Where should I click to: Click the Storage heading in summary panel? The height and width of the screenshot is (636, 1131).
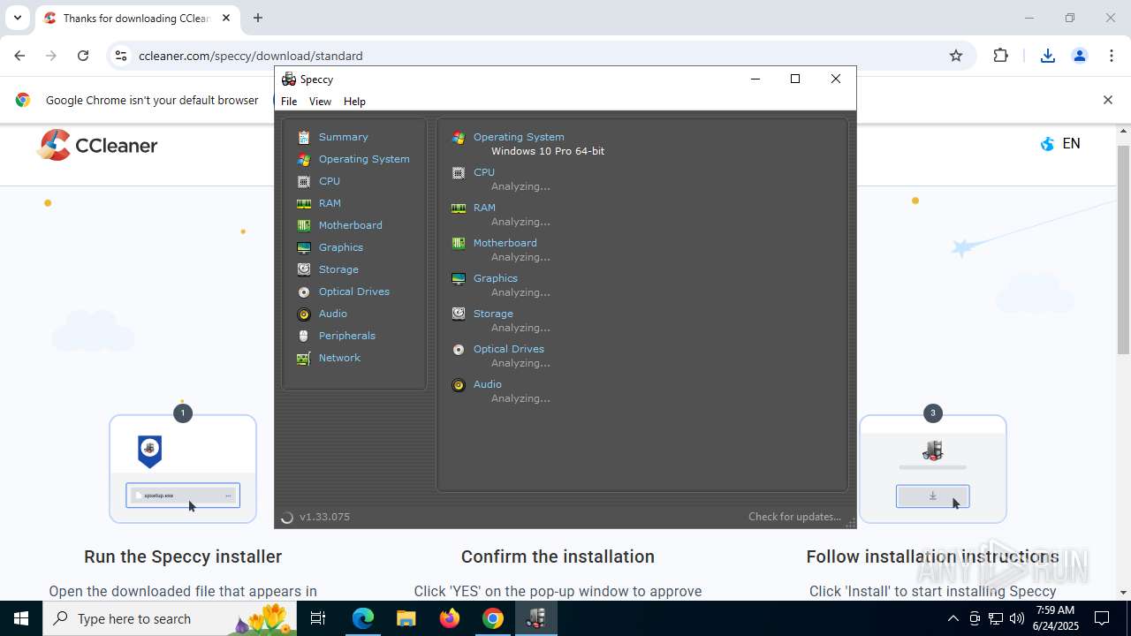[x=493, y=314]
